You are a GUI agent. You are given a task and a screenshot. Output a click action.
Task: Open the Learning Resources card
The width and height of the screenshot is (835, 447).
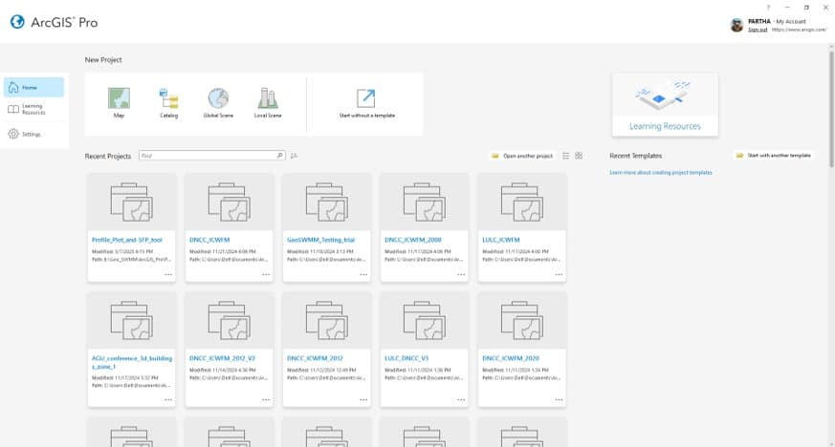(665, 105)
